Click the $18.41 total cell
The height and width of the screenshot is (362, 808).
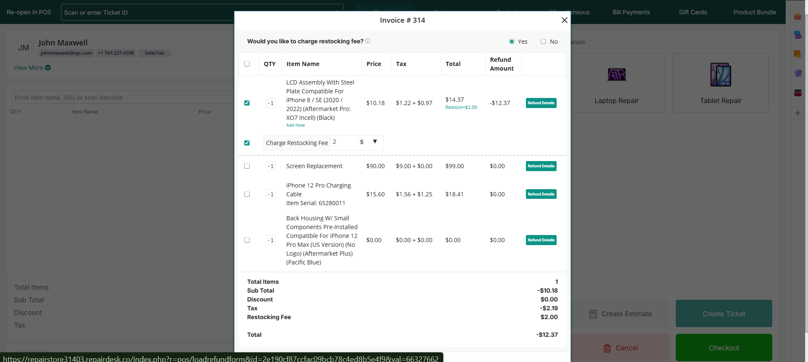(454, 194)
